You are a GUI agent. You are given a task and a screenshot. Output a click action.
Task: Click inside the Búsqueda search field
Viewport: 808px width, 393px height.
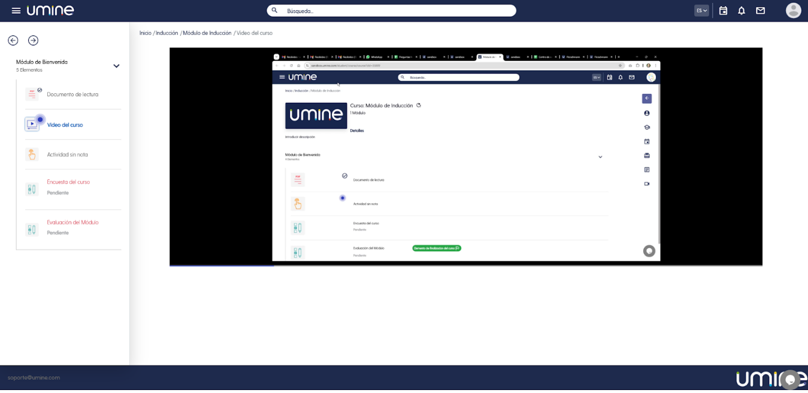(391, 11)
